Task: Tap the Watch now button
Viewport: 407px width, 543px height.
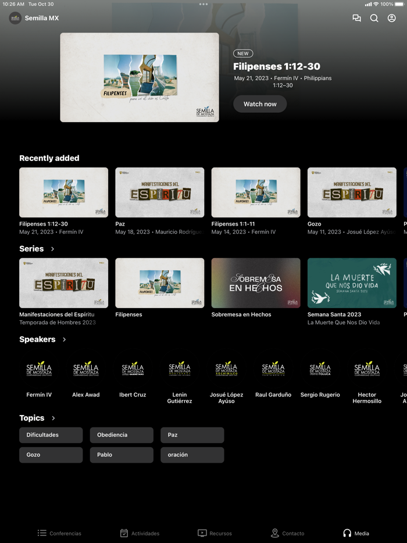Action: [260, 104]
